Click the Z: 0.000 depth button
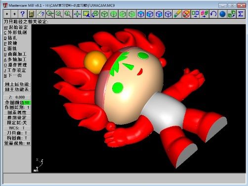Image resolution: width=248 pixels, height=186 pixels. [17, 97]
